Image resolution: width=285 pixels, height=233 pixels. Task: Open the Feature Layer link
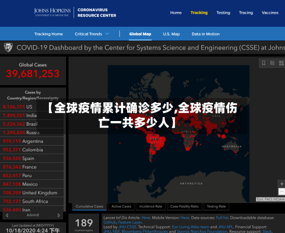click(x=130, y=222)
